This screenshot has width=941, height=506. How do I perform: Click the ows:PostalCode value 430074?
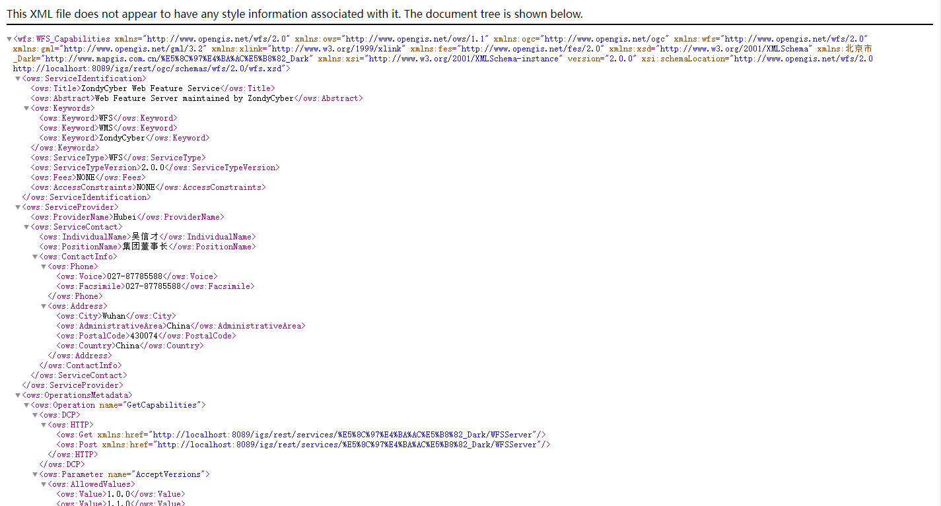point(144,336)
